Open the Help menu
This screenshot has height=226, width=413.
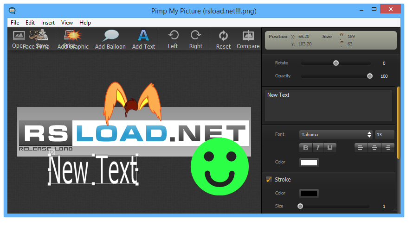tap(85, 23)
